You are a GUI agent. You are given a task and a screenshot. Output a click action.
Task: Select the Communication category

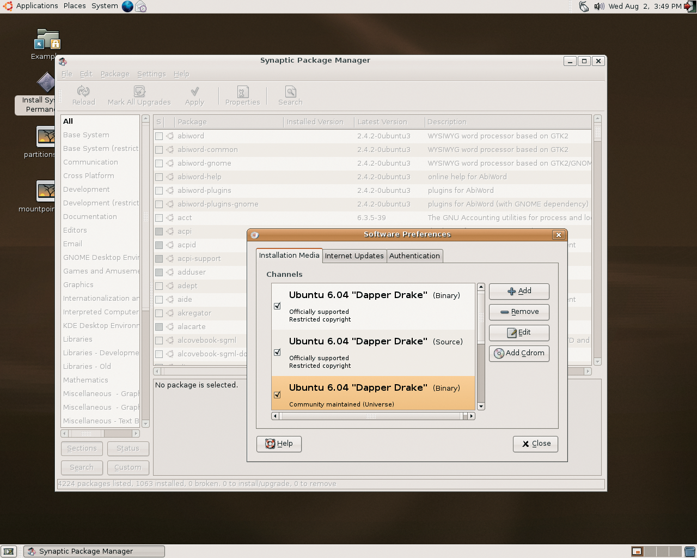101,162
